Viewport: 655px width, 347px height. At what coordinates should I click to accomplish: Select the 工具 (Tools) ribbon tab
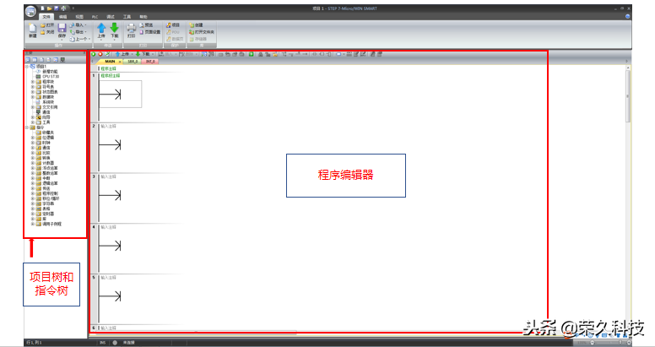click(x=127, y=17)
